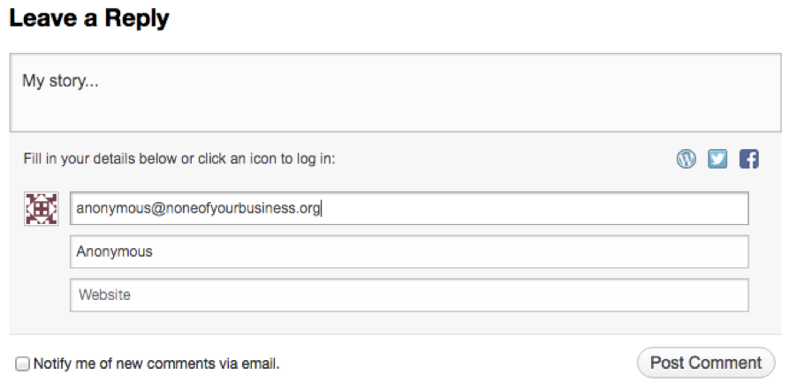Click the 'Leave a Reply' heading
The height and width of the screenshot is (390, 797).
[x=88, y=18]
